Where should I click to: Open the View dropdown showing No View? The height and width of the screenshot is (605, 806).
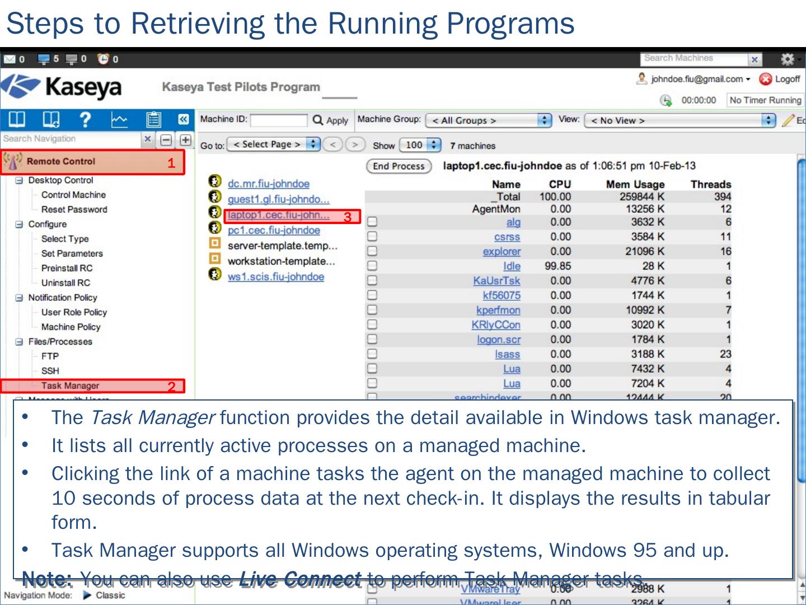(680, 120)
